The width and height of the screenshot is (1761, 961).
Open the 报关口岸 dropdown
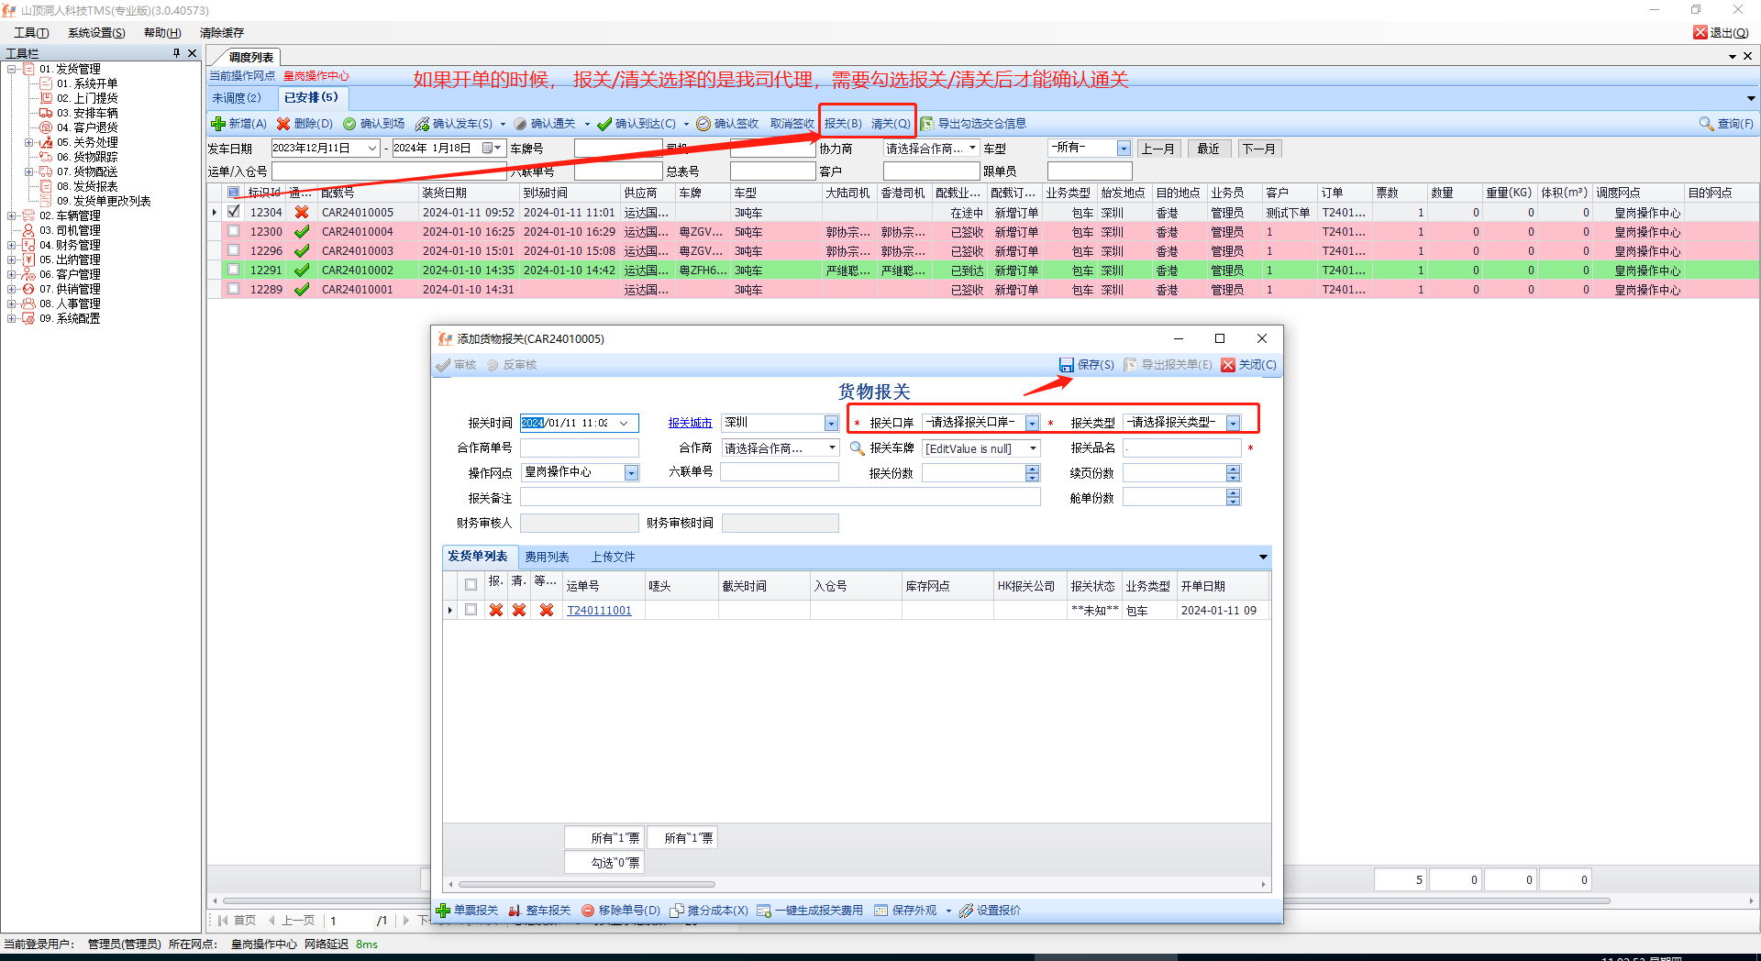pos(1032,423)
